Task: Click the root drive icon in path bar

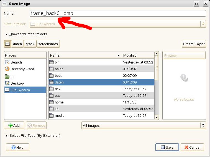Action: (x=7, y=44)
